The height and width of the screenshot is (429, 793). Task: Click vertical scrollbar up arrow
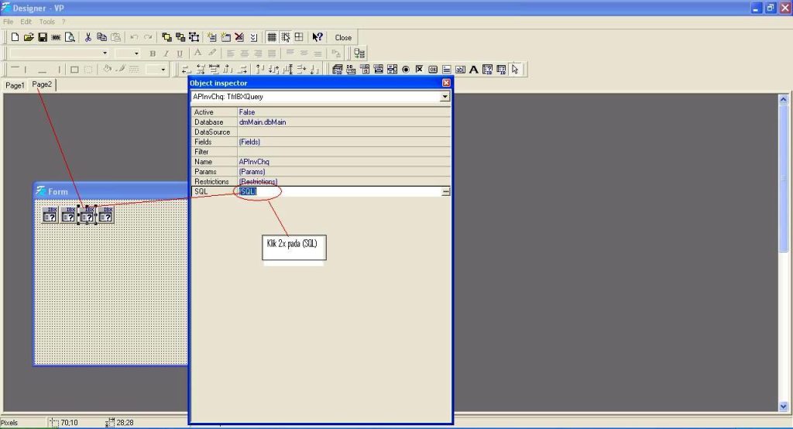click(x=784, y=100)
